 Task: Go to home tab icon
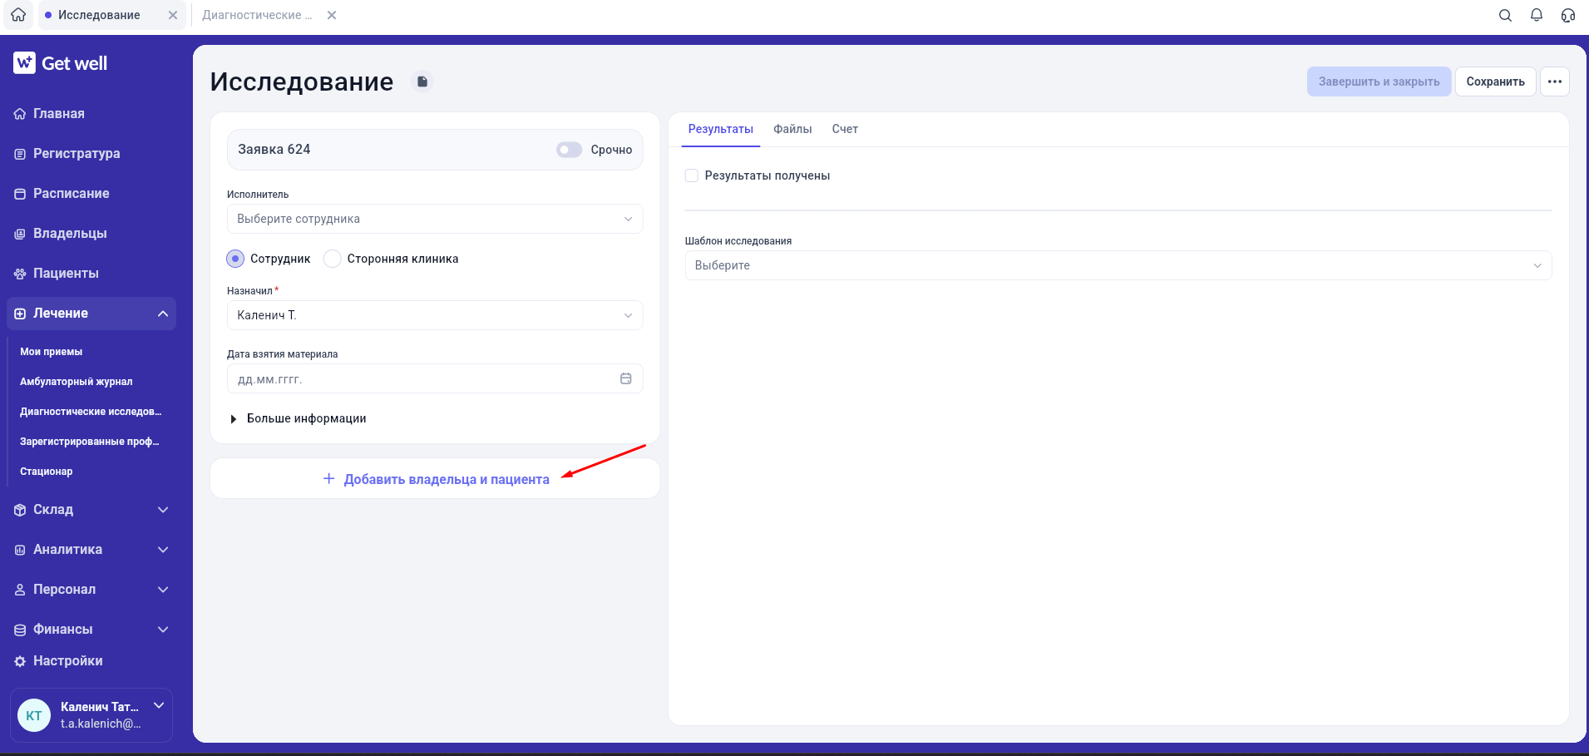click(x=18, y=15)
